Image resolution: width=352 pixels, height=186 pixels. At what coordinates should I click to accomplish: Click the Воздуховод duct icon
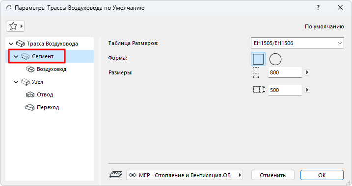[30, 69]
